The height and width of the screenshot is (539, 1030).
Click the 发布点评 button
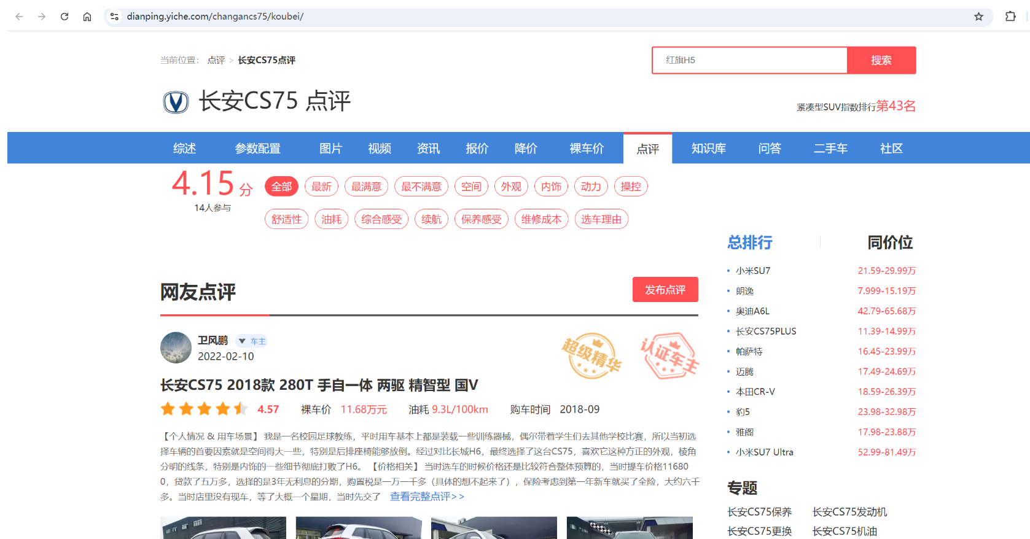click(x=665, y=290)
